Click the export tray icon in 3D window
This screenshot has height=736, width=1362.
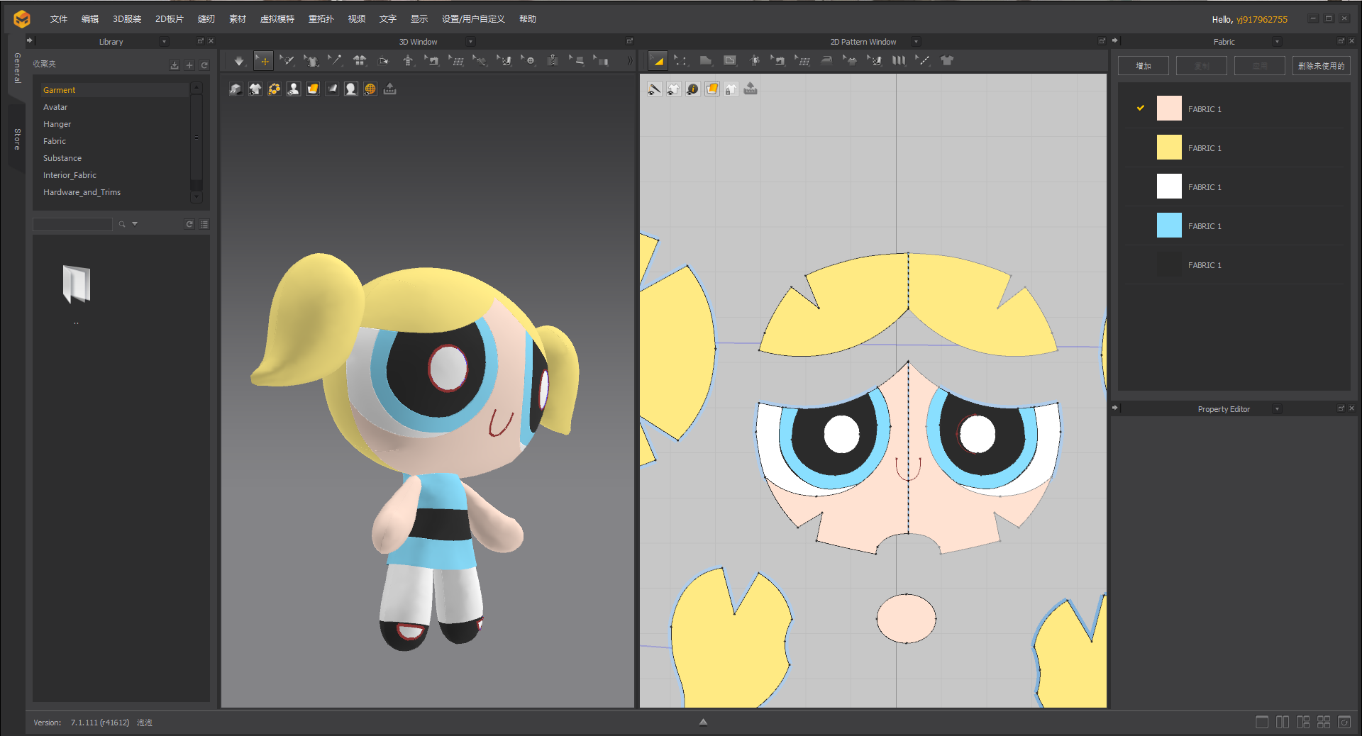[389, 89]
